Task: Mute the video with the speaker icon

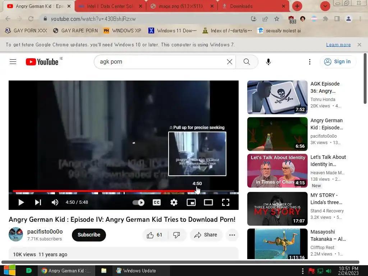Action: click(55, 202)
